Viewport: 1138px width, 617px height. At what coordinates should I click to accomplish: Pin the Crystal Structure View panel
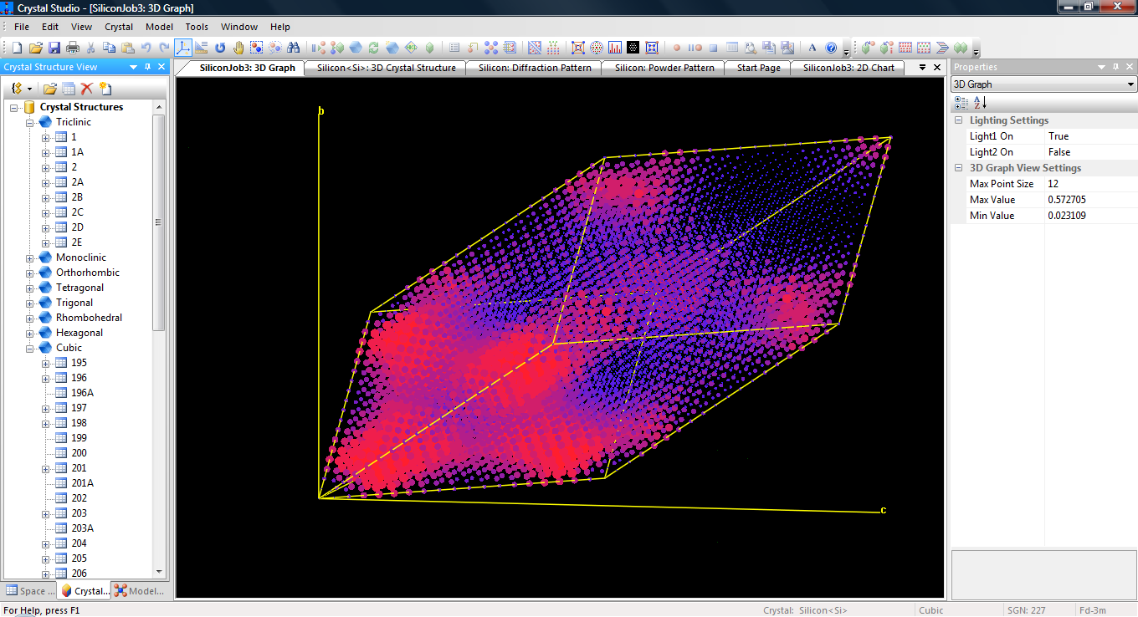point(147,67)
